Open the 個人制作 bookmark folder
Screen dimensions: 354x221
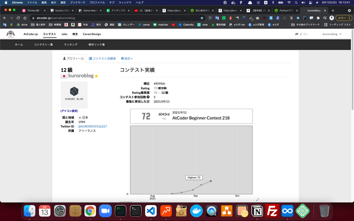point(38,25)
